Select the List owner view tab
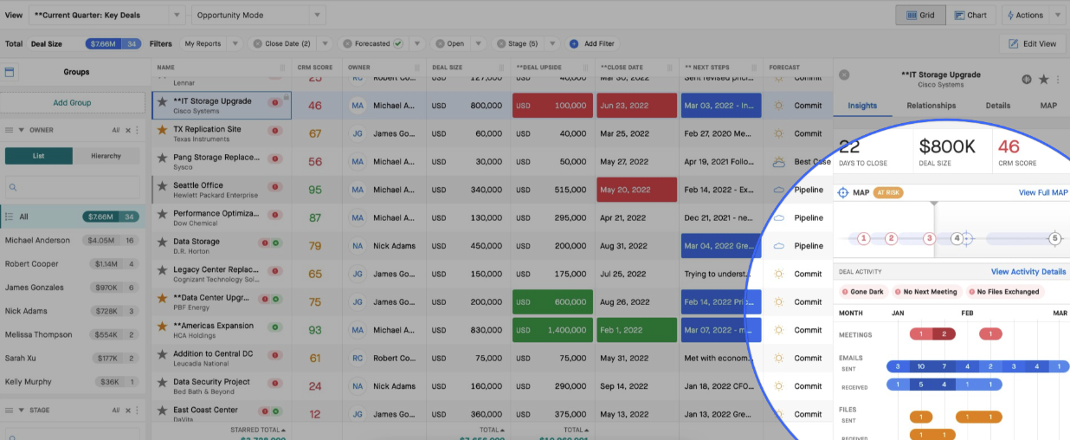 click(x=38, y=156)
